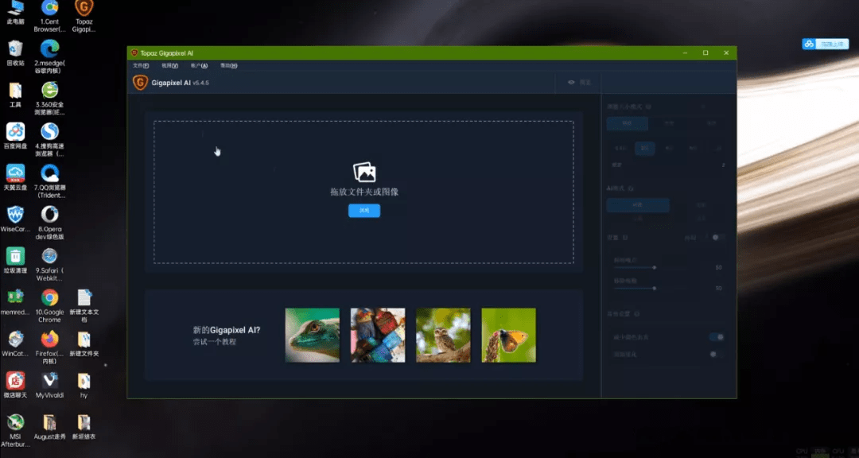Open the Topaz Gigapixel desktop shortcut
The width and height of the screenshot is (859, 458).
click(x=84, y=17)
